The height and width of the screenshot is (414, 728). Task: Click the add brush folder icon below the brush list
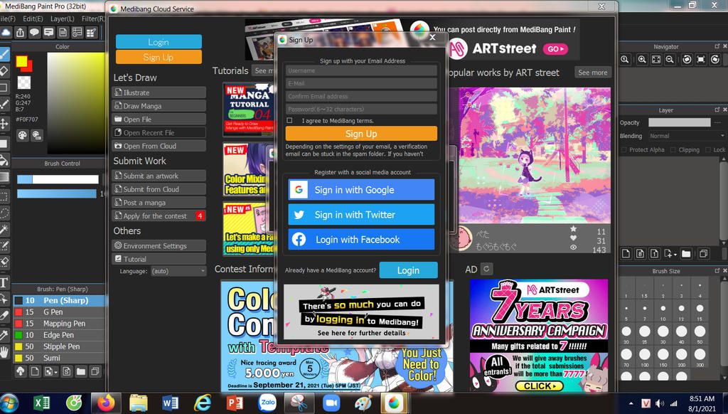click(81, 372)
